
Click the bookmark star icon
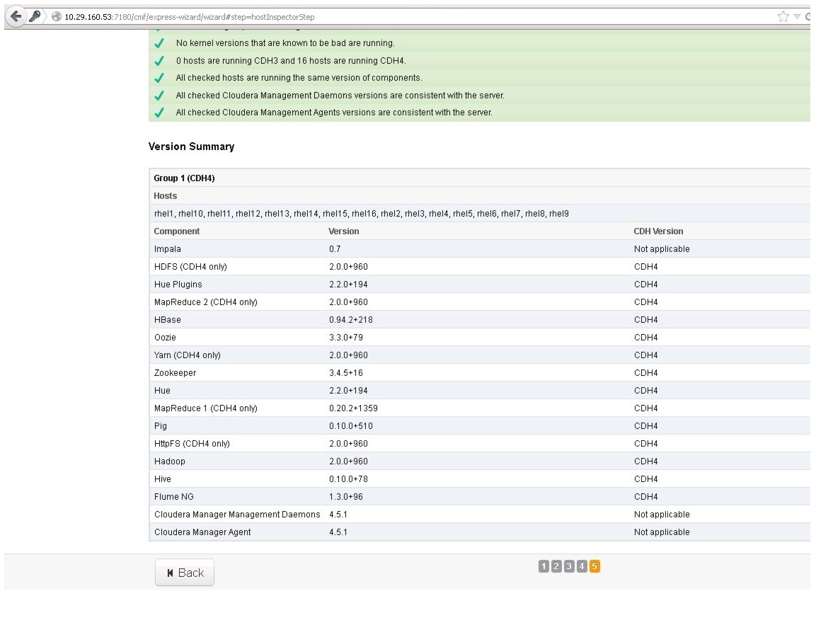pos(783,16)
